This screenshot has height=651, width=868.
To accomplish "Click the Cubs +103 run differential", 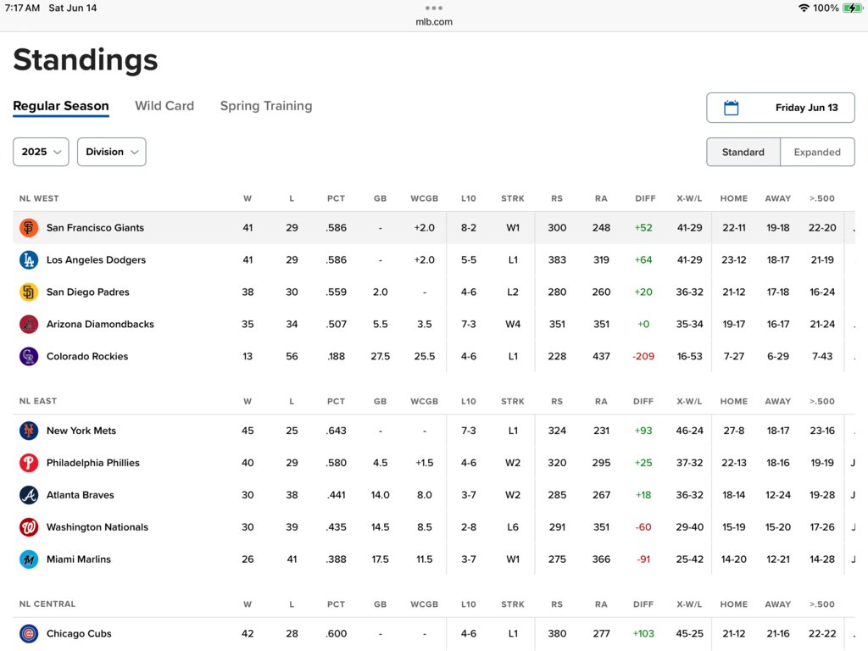I will pyautogui.click(x=643, y=633).
